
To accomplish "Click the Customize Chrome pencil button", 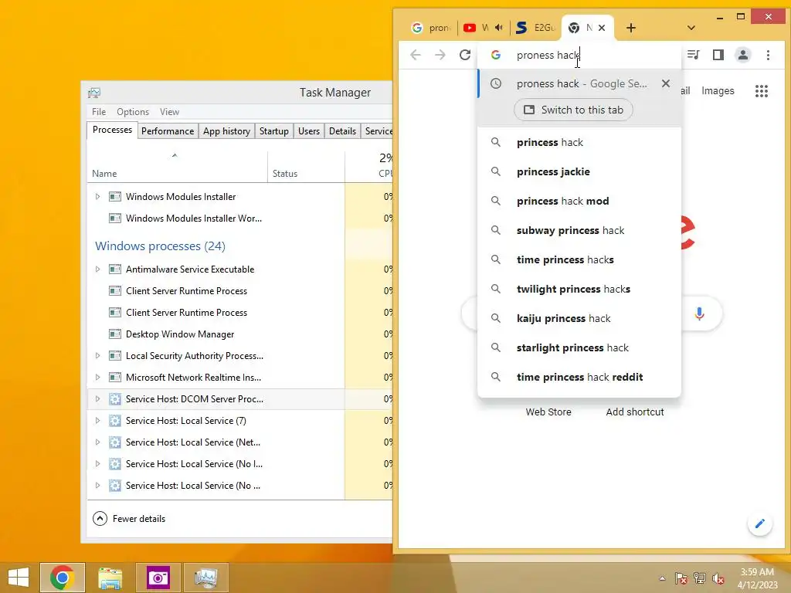I will [x=759, y=524].
